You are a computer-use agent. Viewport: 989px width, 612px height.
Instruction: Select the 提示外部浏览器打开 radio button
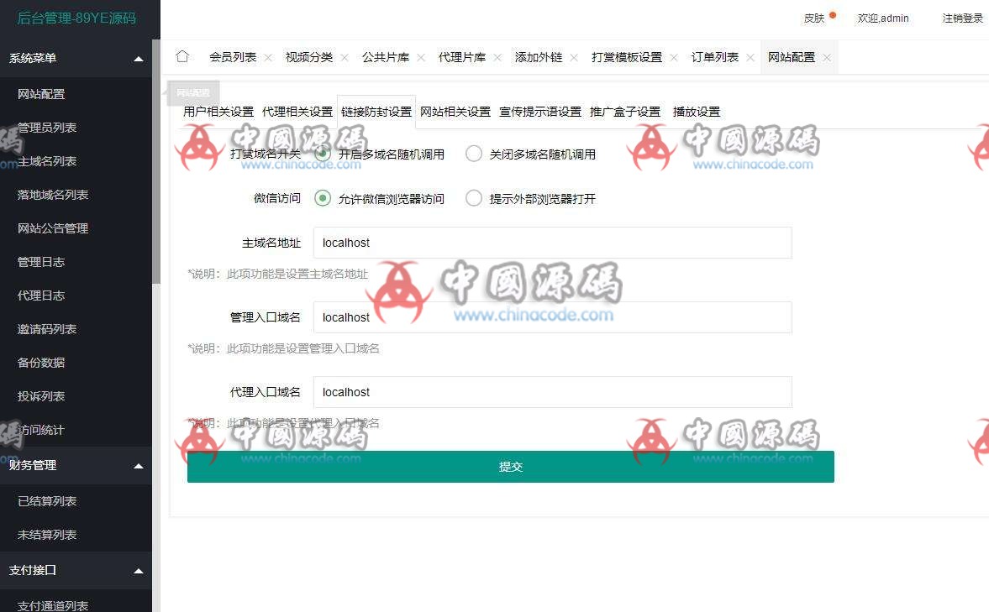[472, 199]
